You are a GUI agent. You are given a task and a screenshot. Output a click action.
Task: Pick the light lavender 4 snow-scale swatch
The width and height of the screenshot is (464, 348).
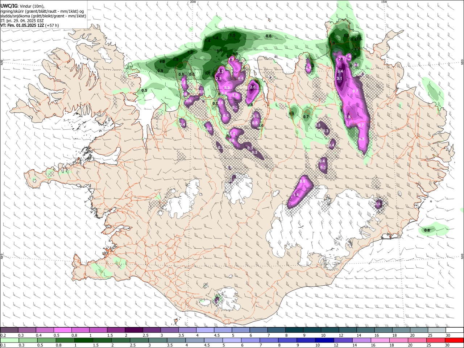click(205, 330)
